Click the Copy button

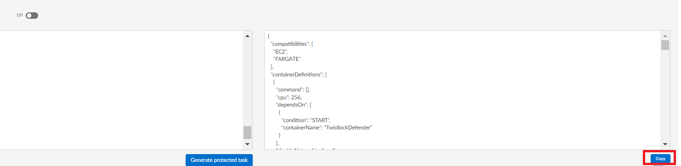click(x=660, y=158)
